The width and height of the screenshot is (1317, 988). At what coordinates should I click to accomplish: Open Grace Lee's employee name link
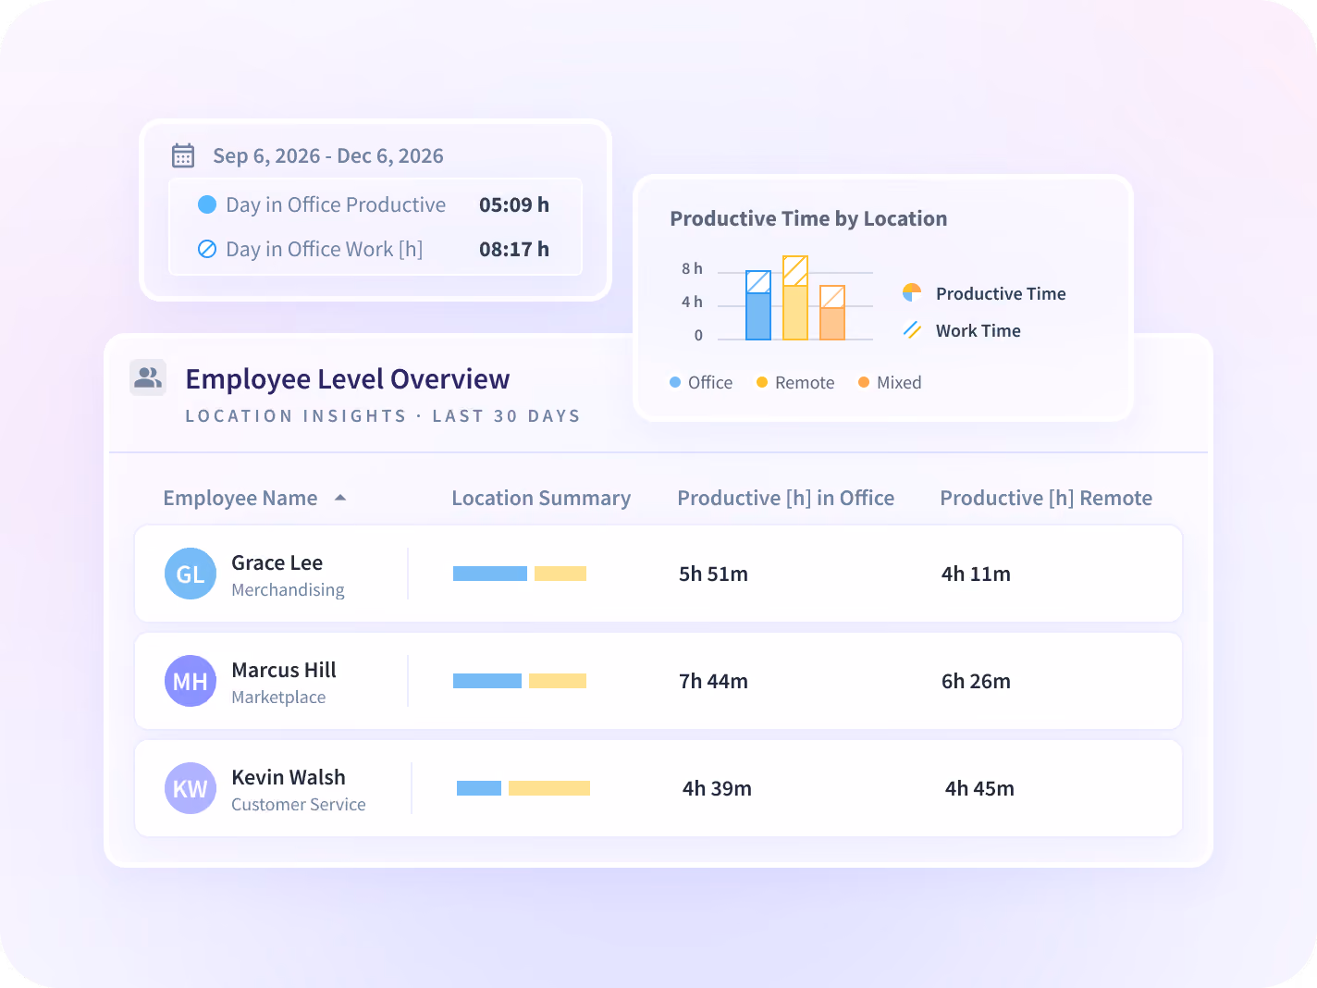point(277,562)
